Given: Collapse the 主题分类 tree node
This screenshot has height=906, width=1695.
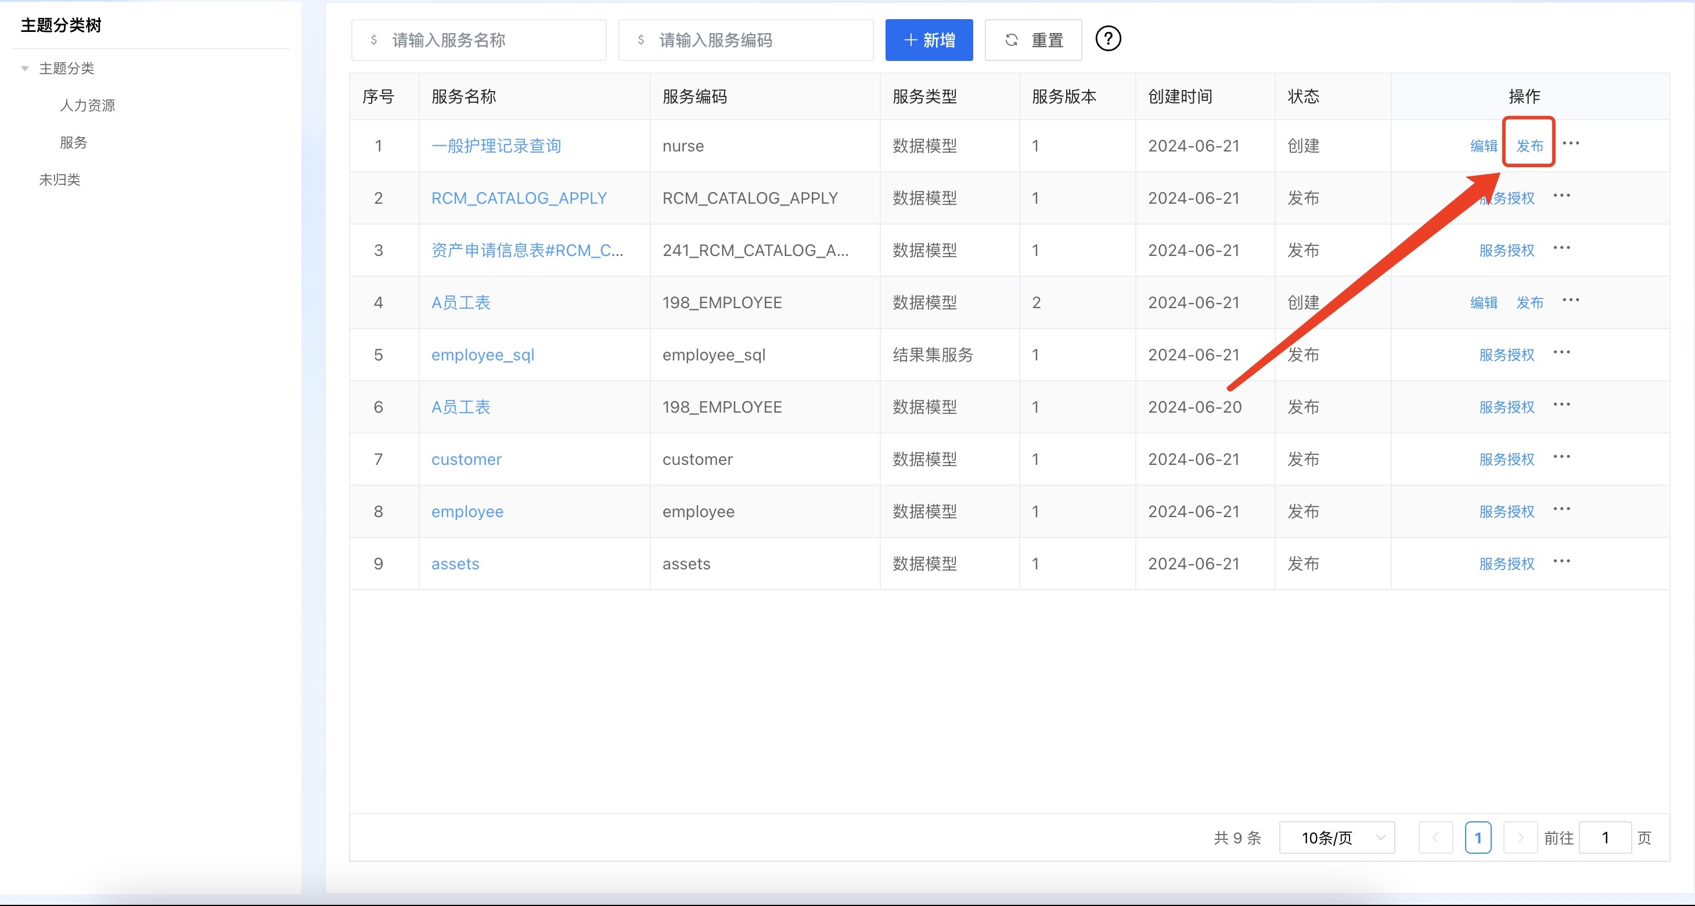Looking at the screenshot, I should 25,68.
